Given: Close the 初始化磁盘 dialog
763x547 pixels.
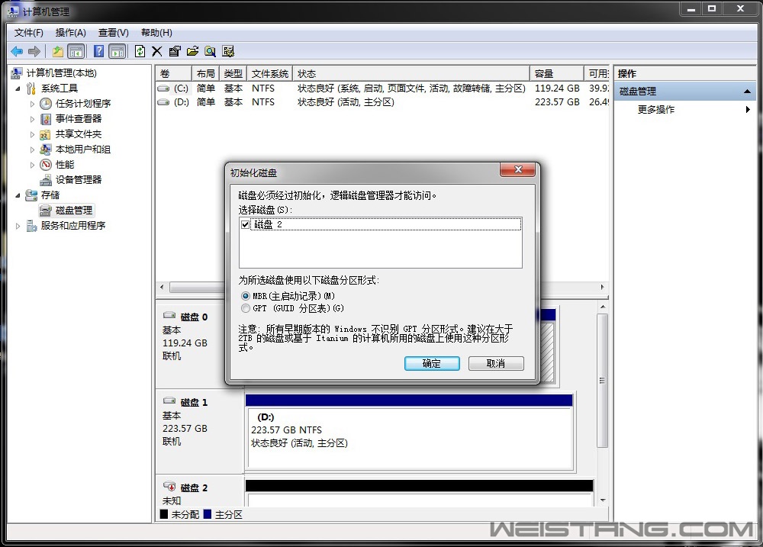Looking at the screenshot, I should [x=518, y=169].
